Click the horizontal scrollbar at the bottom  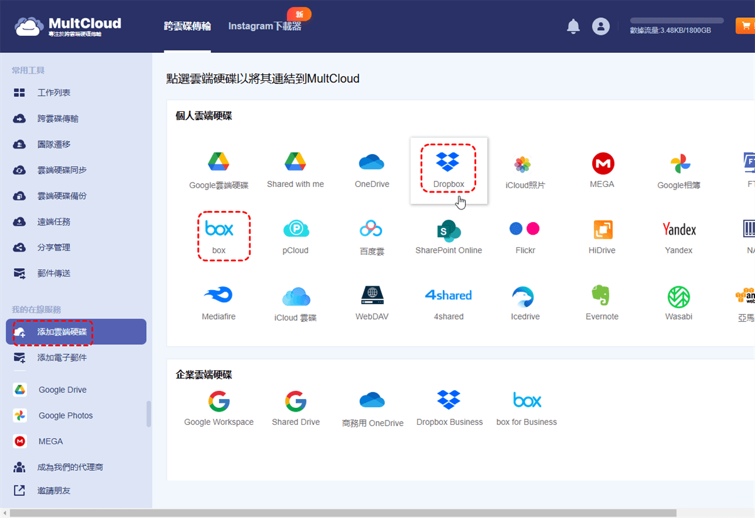(343, 513)
